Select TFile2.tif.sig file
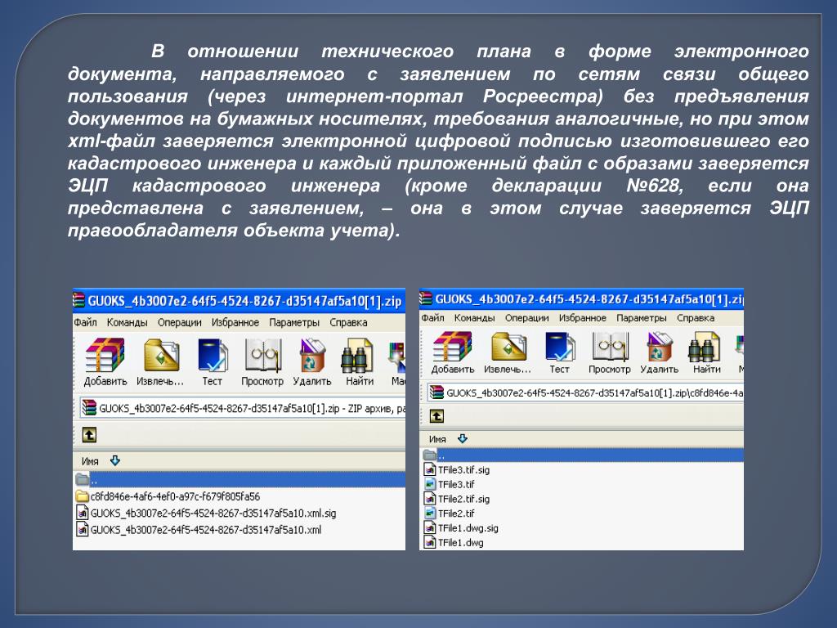The image size is (837, 628). tap(456, 499)
